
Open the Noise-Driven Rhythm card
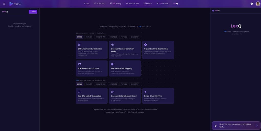158,96
